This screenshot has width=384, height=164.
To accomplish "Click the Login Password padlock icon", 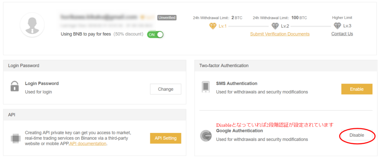I will click(15, 86).
